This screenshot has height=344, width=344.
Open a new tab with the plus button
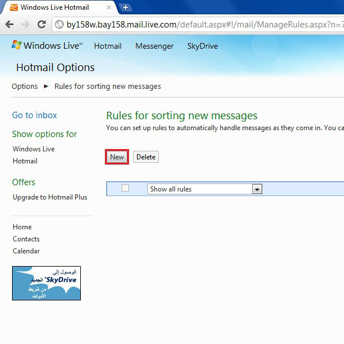pos(126,7)
